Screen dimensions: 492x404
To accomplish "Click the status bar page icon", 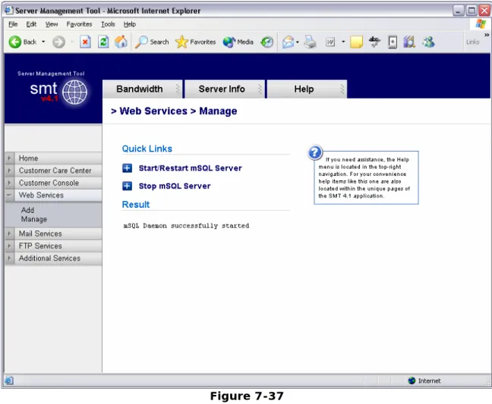I will (x=9, y=381).
